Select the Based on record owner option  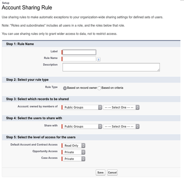tap(65, 88)
